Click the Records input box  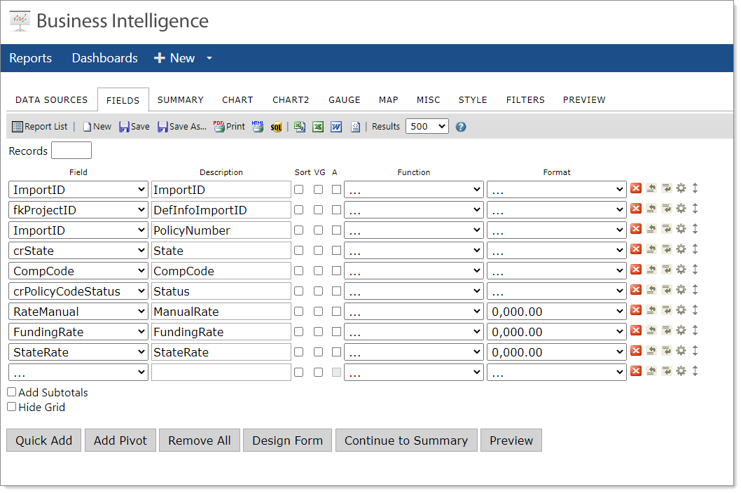[71, 151]
